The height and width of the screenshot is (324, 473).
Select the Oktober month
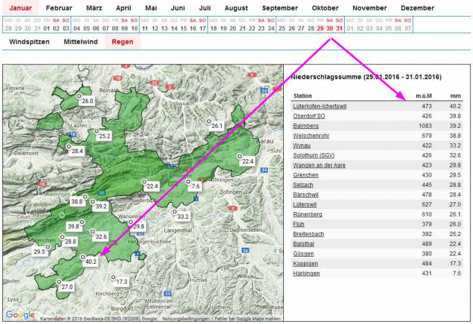click(325, 8)
